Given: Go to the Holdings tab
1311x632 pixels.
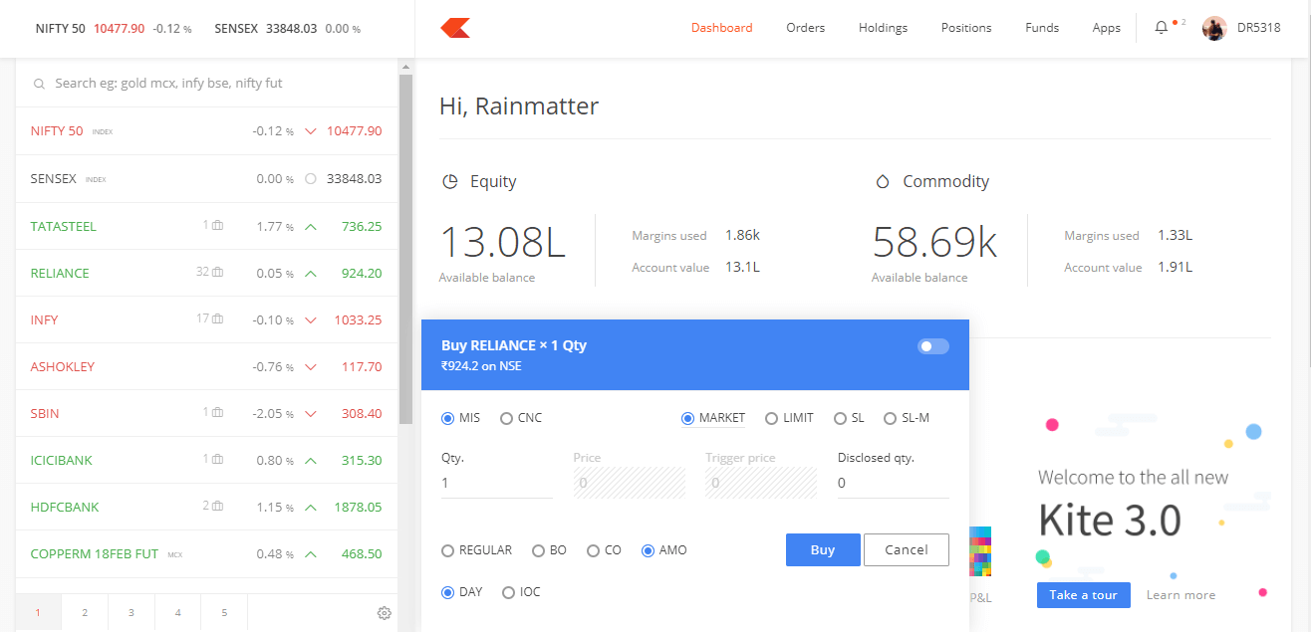Looking at the screenshot, I should [x=883, y=28].
